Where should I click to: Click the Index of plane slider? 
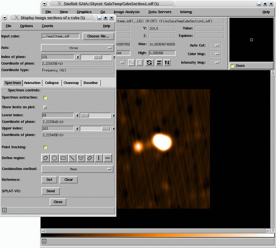point(96,57)
